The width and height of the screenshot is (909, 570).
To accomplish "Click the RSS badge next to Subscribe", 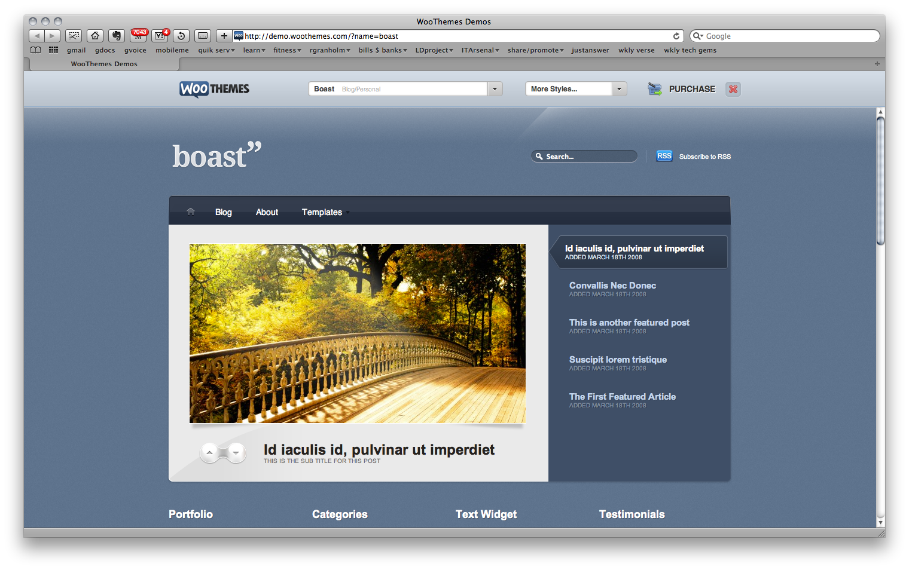I will tap(664, 156).
